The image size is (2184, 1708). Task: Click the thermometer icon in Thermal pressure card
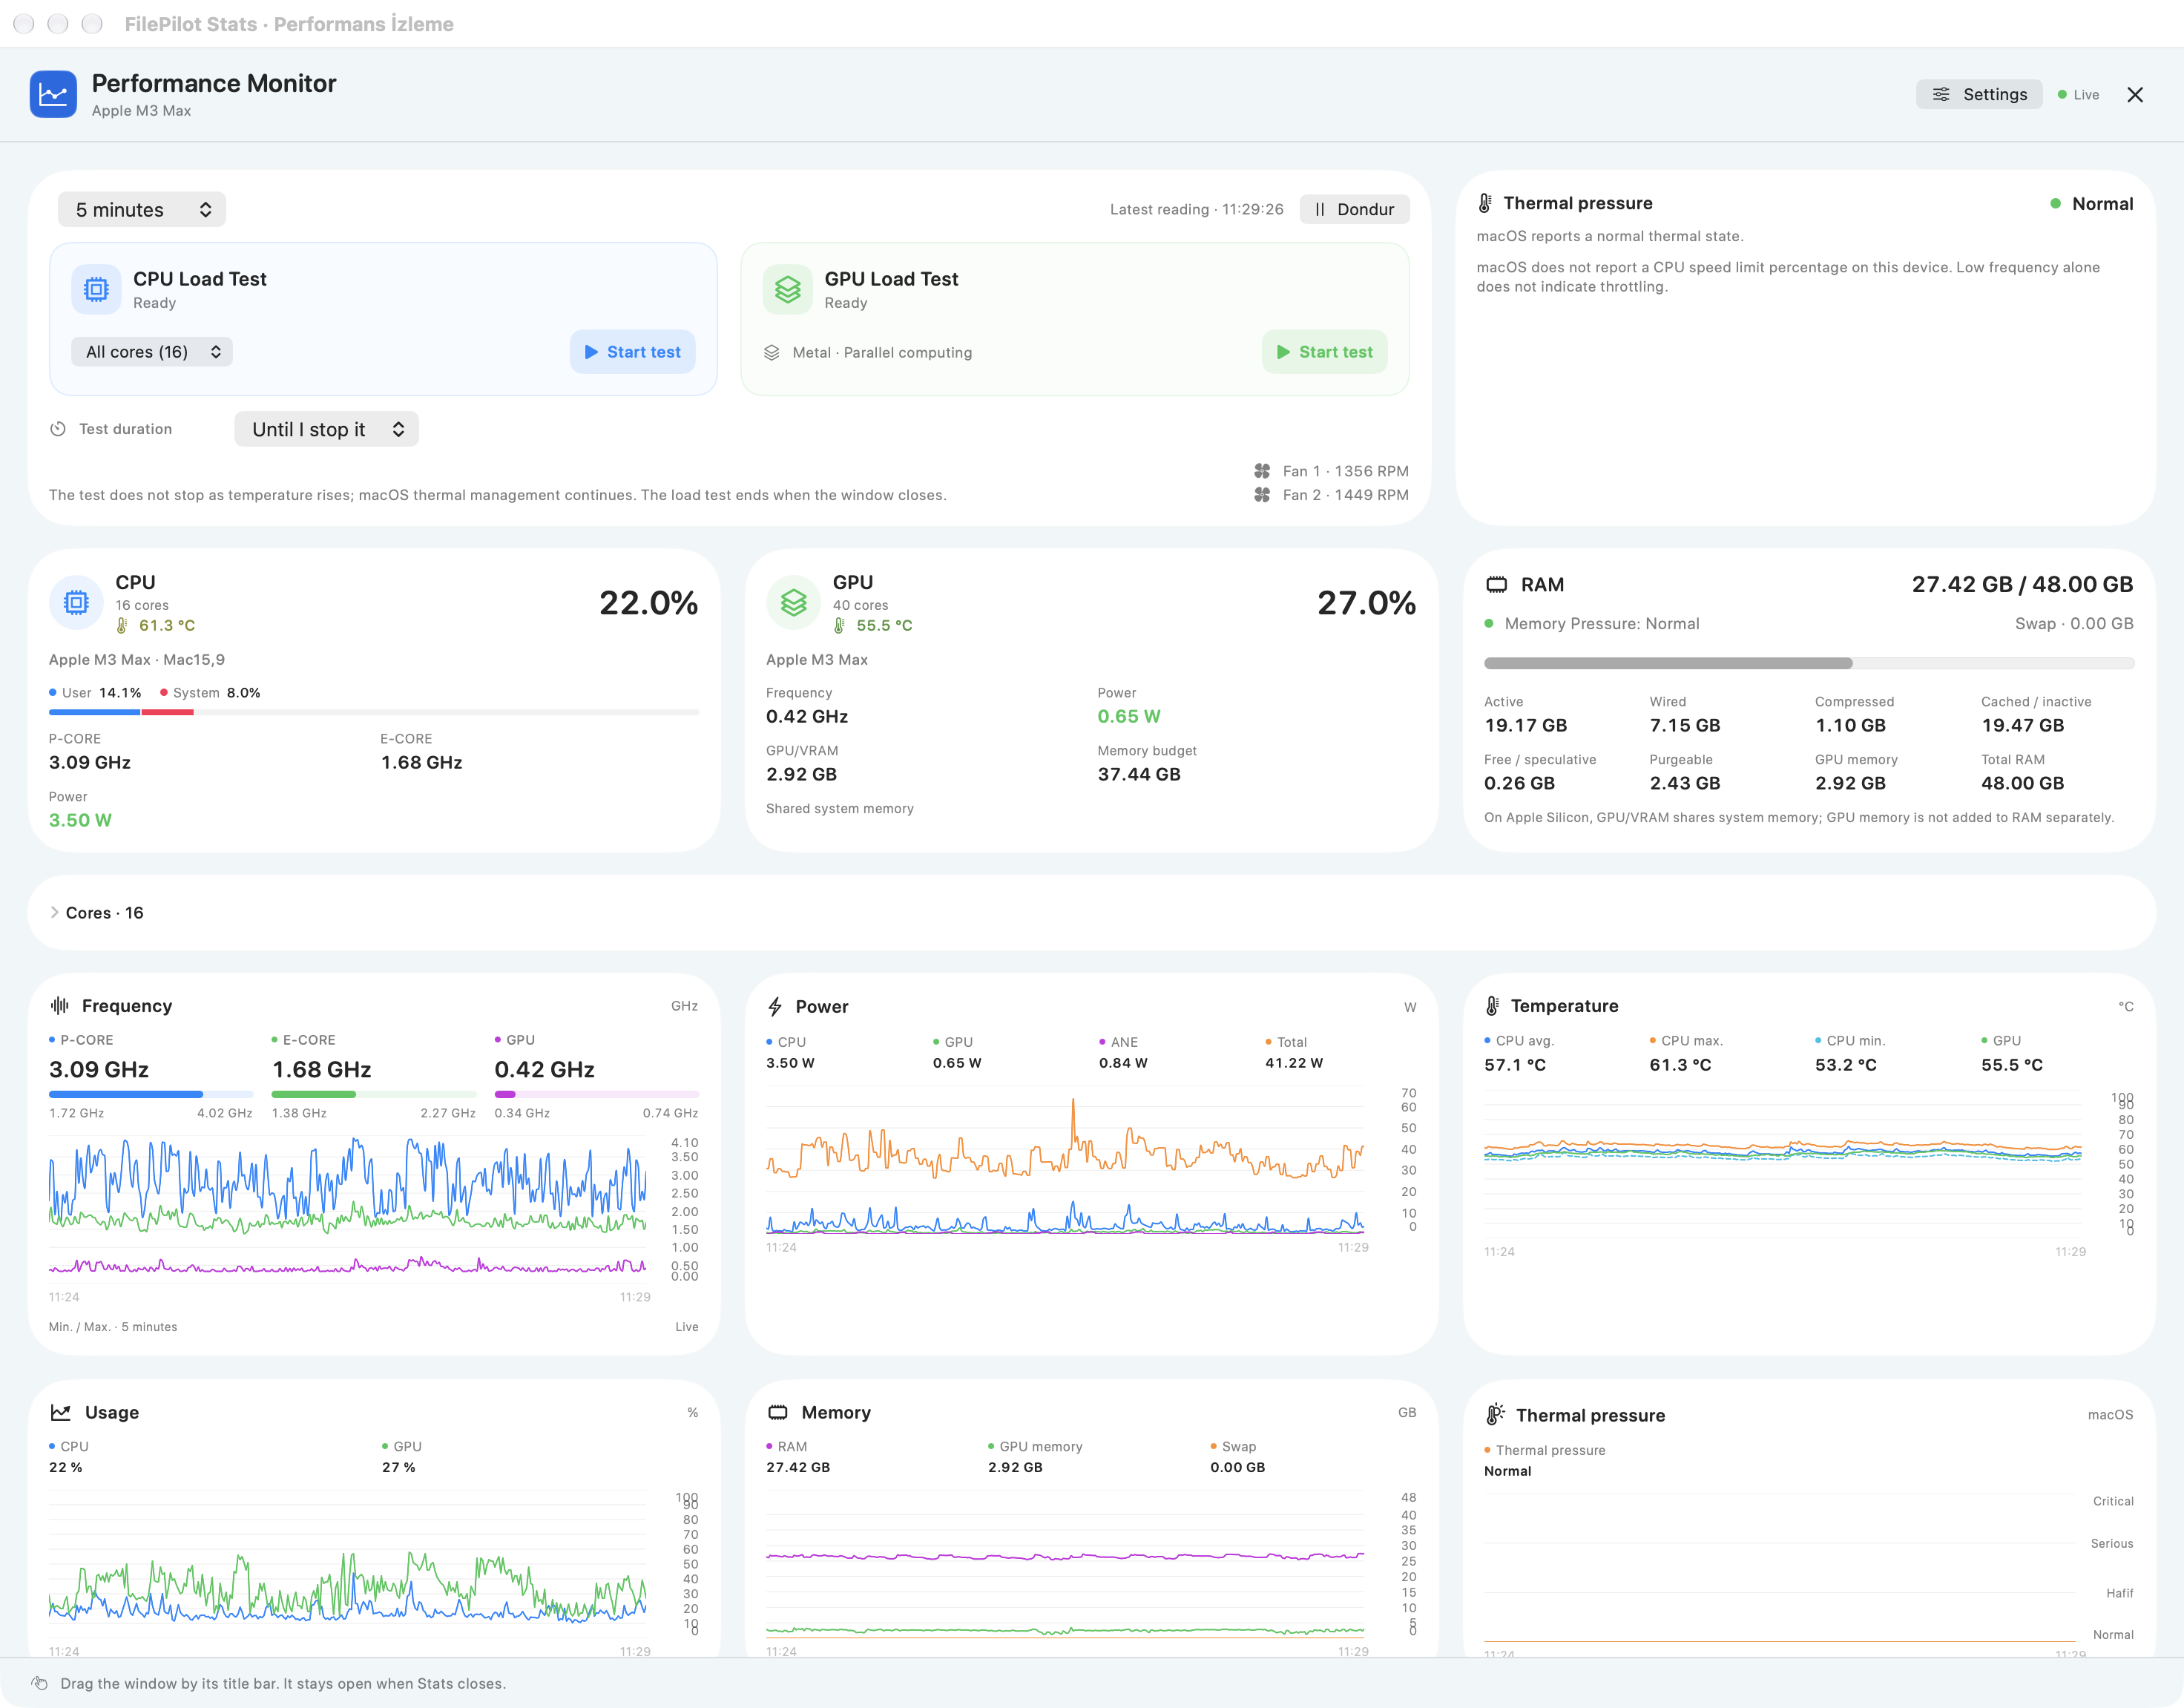click(1486, 203)
